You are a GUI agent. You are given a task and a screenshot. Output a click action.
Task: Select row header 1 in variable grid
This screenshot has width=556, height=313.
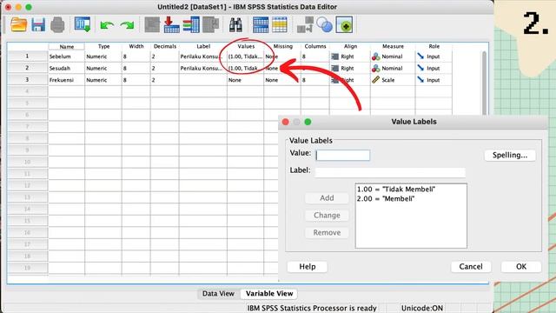[x=27, y=56]
